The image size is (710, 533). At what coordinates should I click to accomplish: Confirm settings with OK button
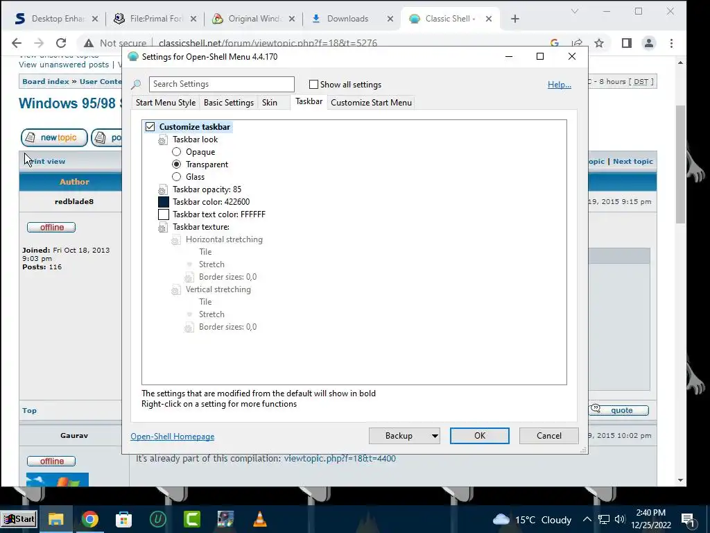pos(480,436)
